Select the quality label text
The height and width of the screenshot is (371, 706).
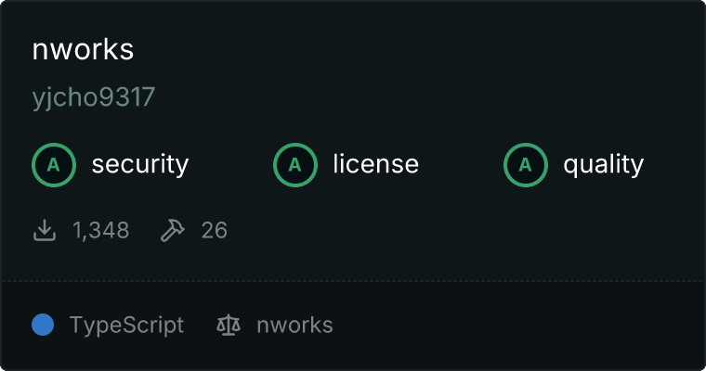(x=603, y=165)
